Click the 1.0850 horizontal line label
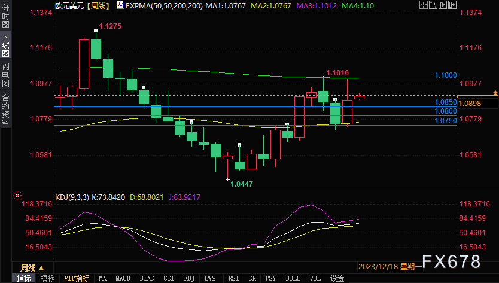Image resolution: width=499 pixels, height=283 pixels. coord(446,102)
